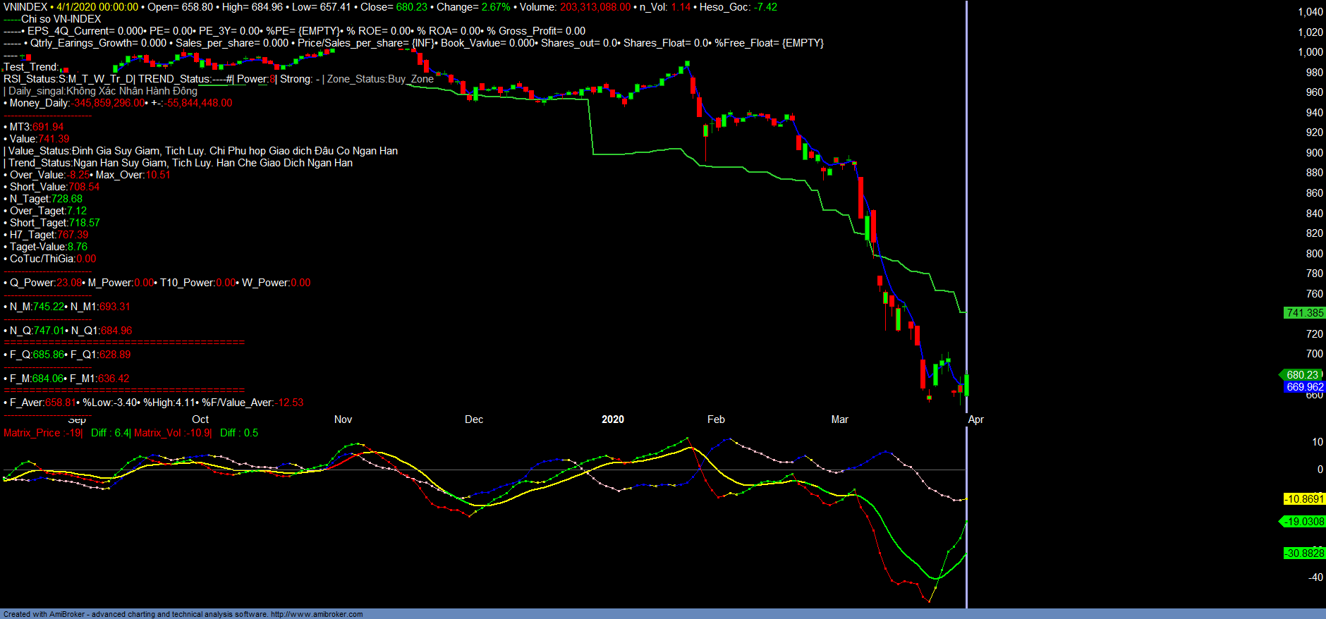The image size is (1326, 619).
Task: Select the Mar label on the time axis
Action: (x=839, y=419)
